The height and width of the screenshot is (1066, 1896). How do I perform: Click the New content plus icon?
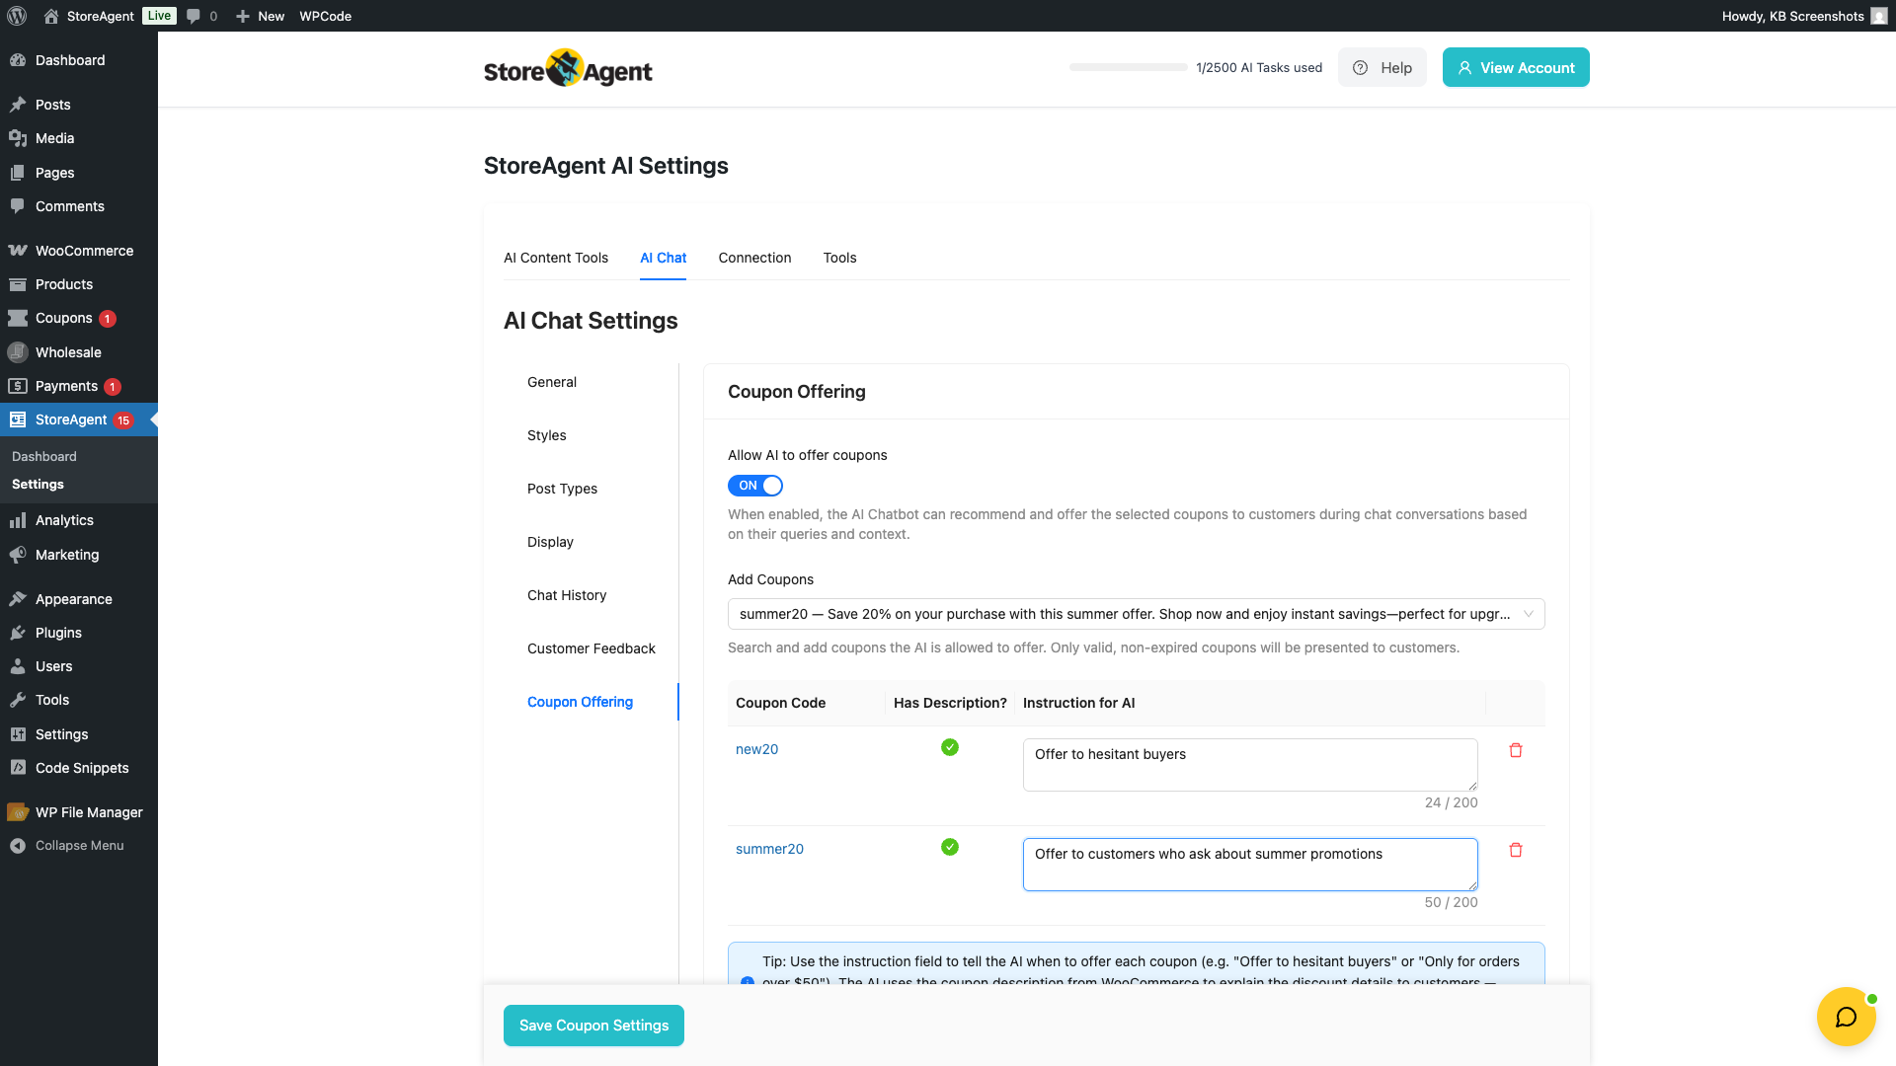pyautogui.click(x=242, y=16)
